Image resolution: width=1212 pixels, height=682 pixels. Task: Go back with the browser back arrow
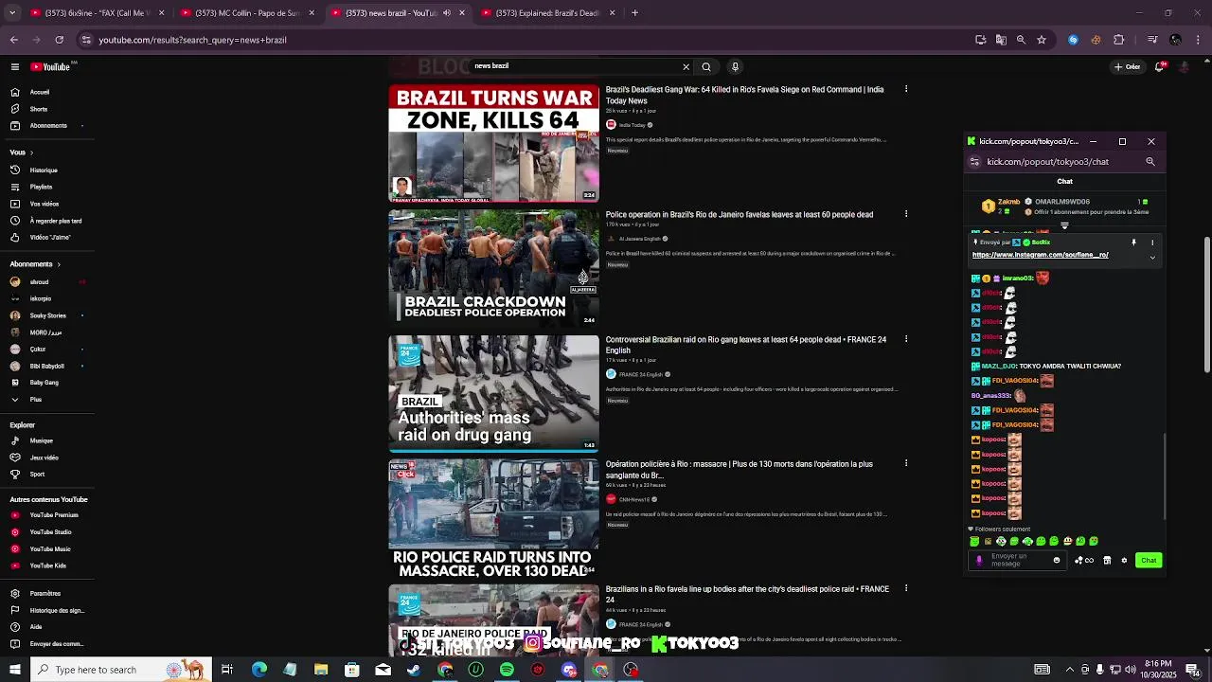pyautogui.click(x=14, y=40)
